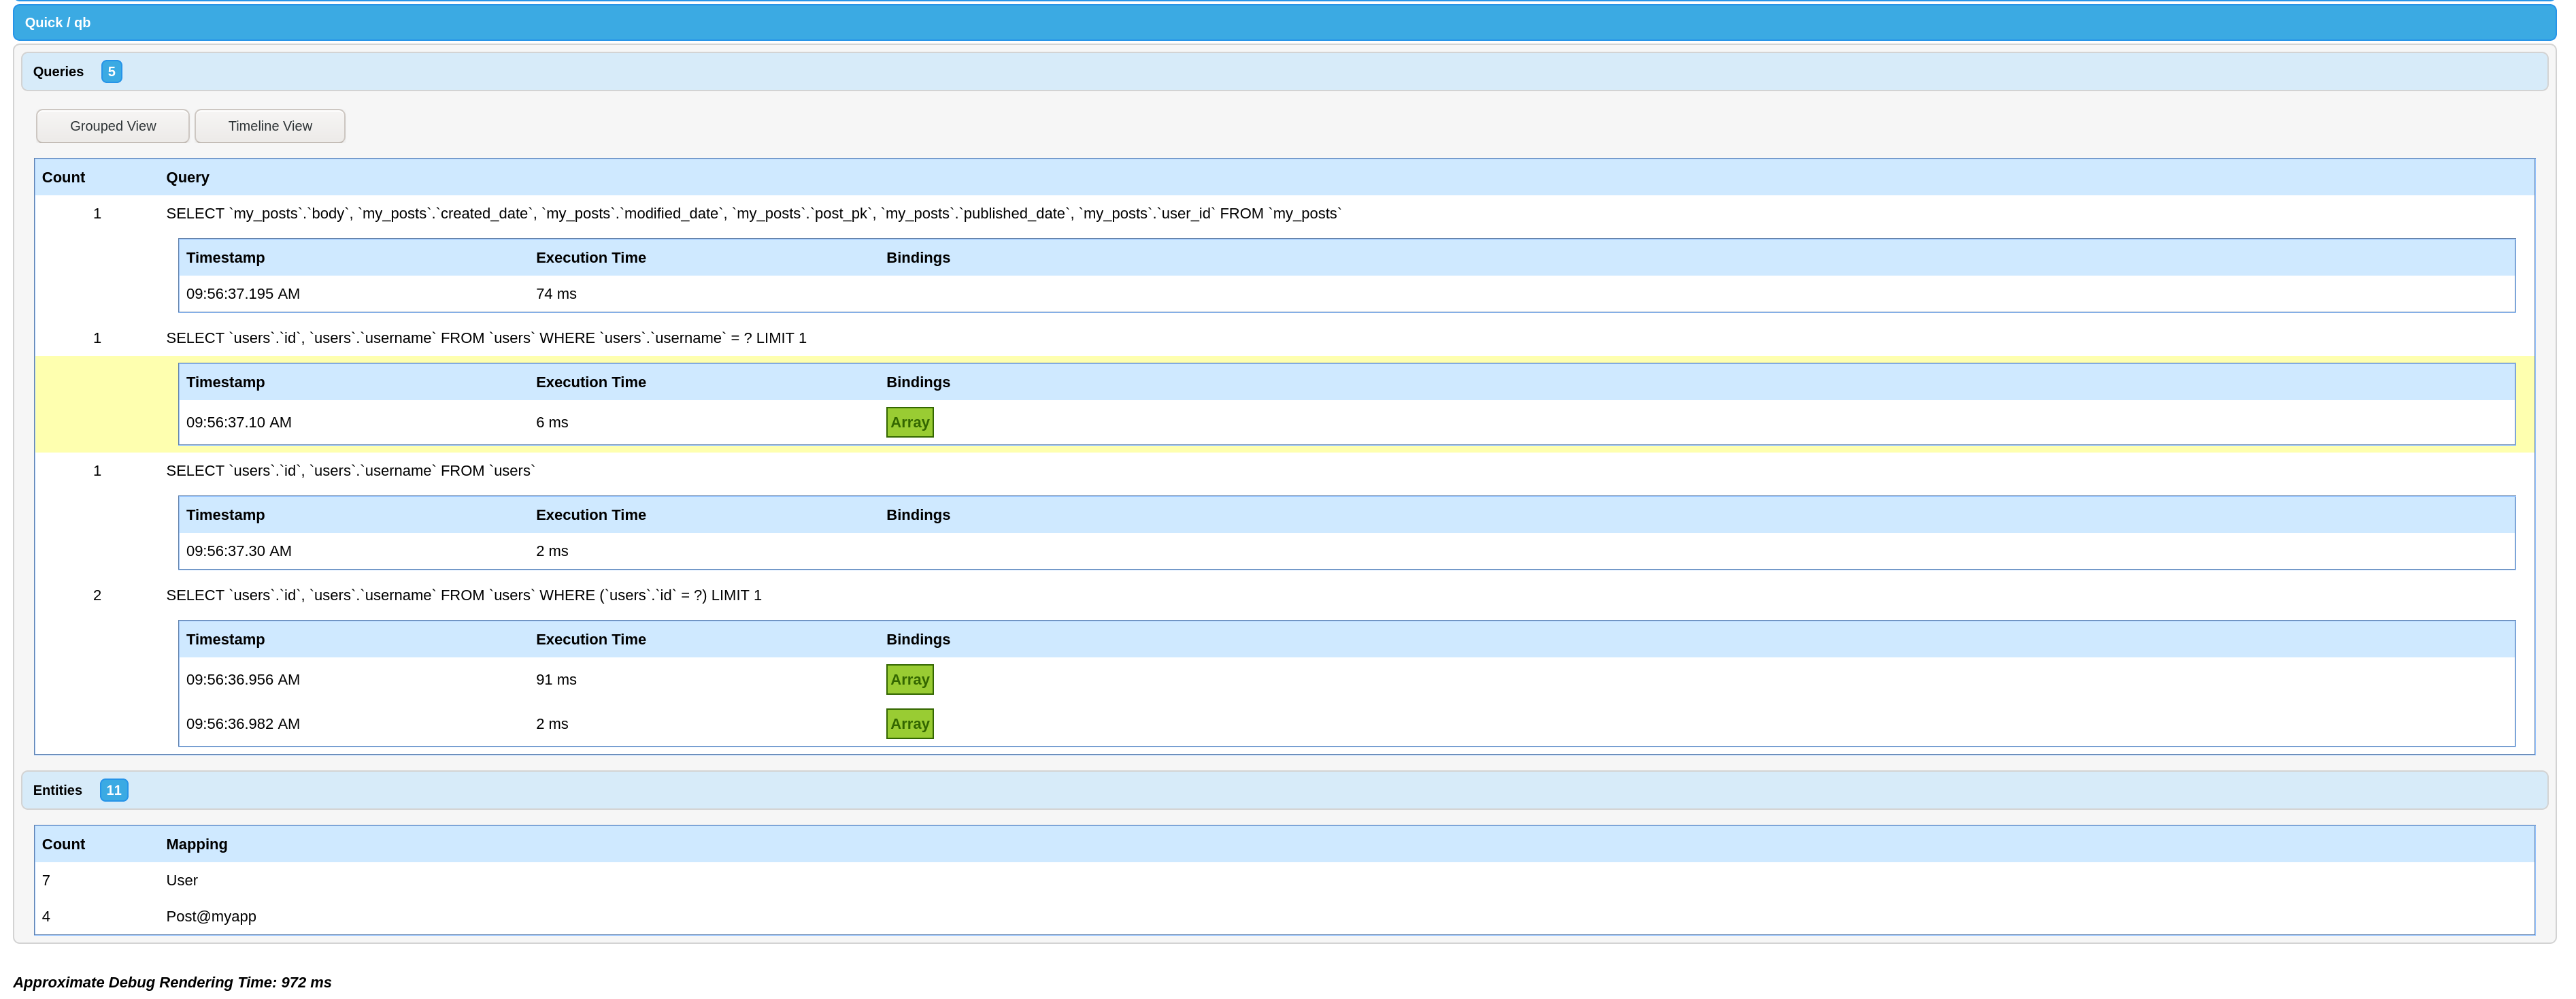The image size is (2576, 999).
Task: Click the Approximate Debug Rendering Time text
Action: coord(172,982)
